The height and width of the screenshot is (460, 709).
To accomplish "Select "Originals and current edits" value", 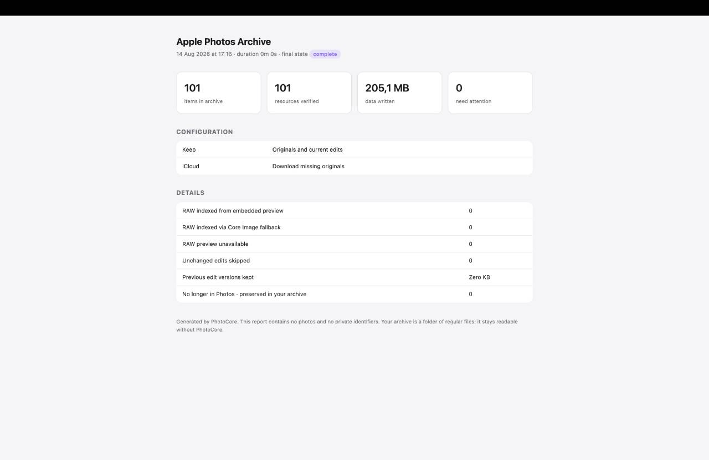I will (x=307, y=149).
